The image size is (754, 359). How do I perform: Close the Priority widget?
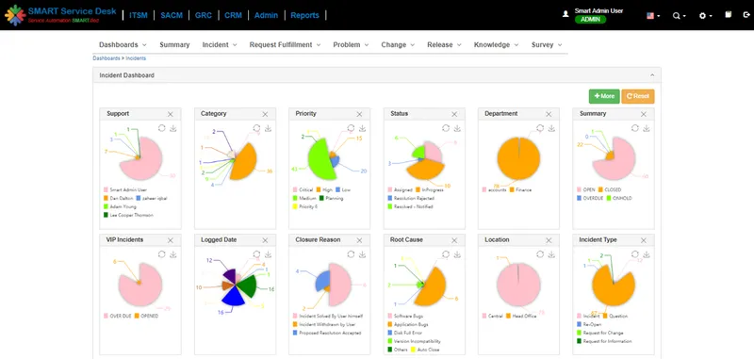(x=359, y=114)
